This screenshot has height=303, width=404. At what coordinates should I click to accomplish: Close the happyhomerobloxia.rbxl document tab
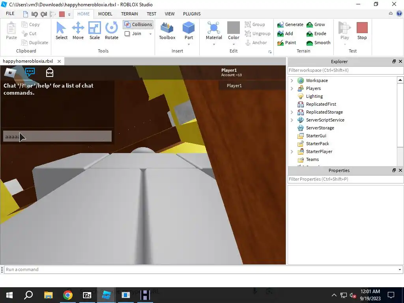click(x=59, y=61)
